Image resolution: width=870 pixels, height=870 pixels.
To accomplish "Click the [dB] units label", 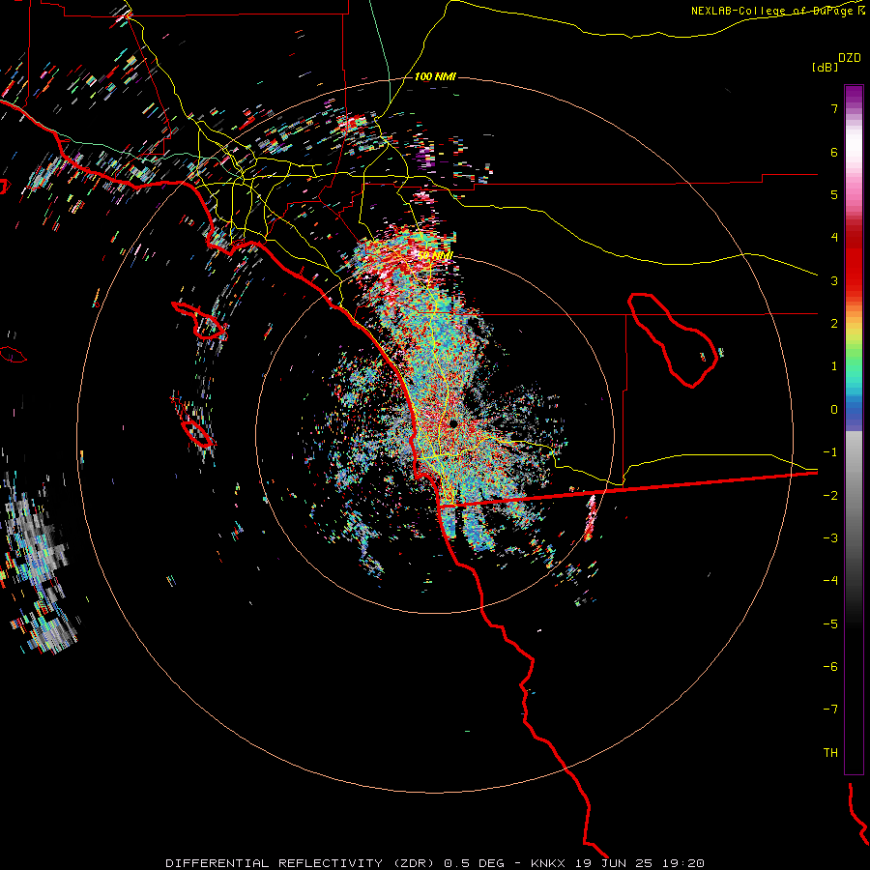I will (x=825, y=67).
